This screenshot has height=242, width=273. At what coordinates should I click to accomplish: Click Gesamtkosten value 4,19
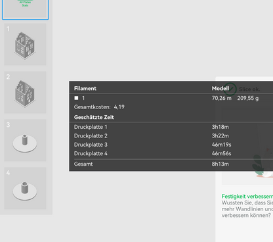pyautogui.click(x=119, y=107)
